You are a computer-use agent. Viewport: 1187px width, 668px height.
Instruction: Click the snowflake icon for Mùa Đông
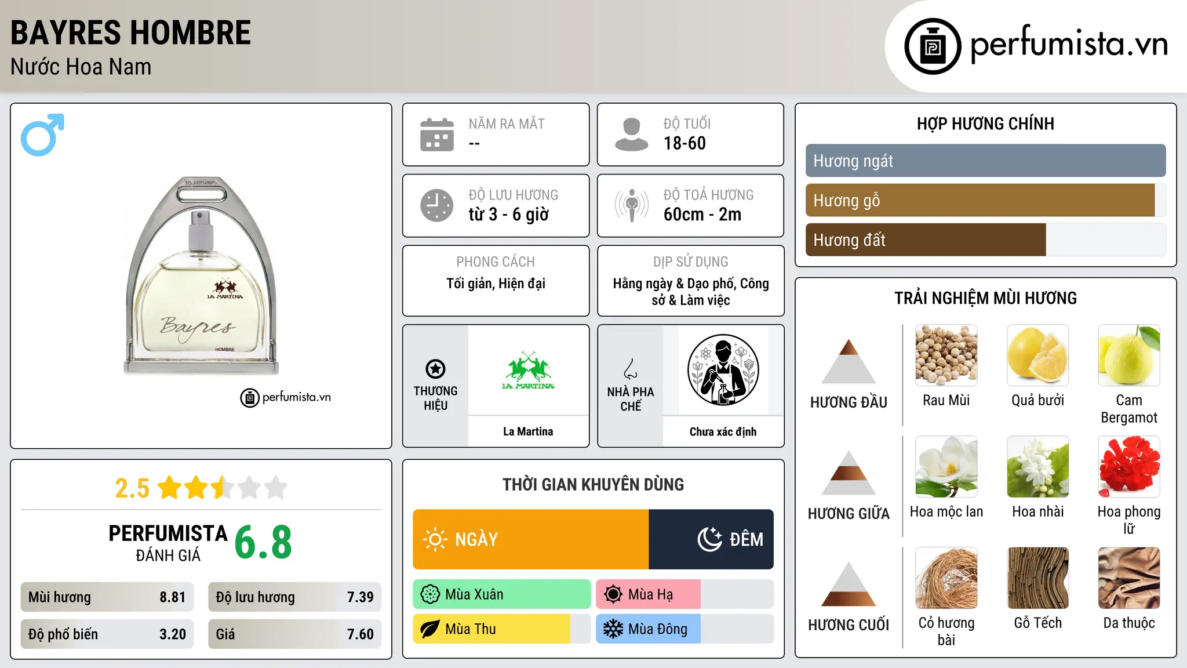pyautogui.click(x=613, y=629)
